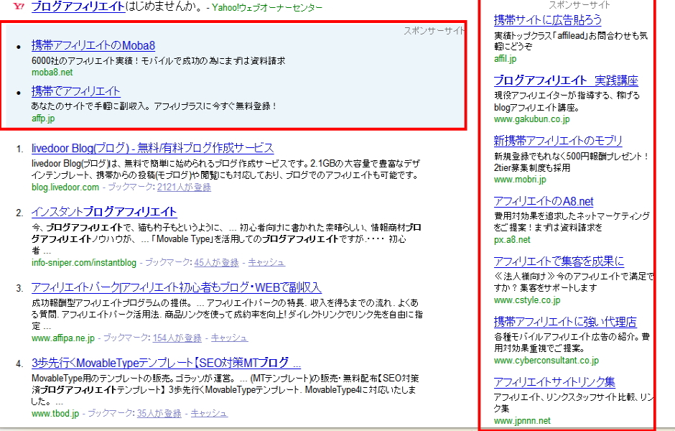This screenshot has height=431, width=675.
Task: Open cache link for affipa result
Action: tap(230, 338)
